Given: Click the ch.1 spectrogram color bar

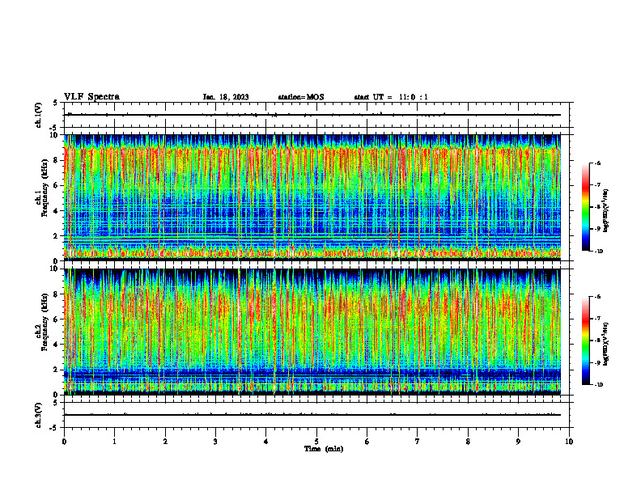Looking at the screenshot, I should pos(586,207).
